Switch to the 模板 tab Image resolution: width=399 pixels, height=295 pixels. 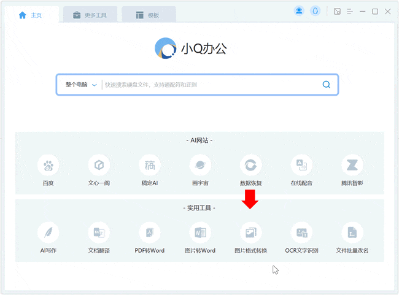[149, 15]
